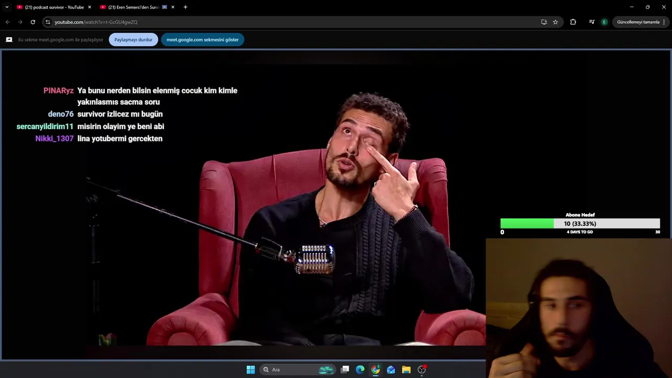Click the install app icon in address bar
Viewport: 672px width, 378px height.
click(544, 22)
